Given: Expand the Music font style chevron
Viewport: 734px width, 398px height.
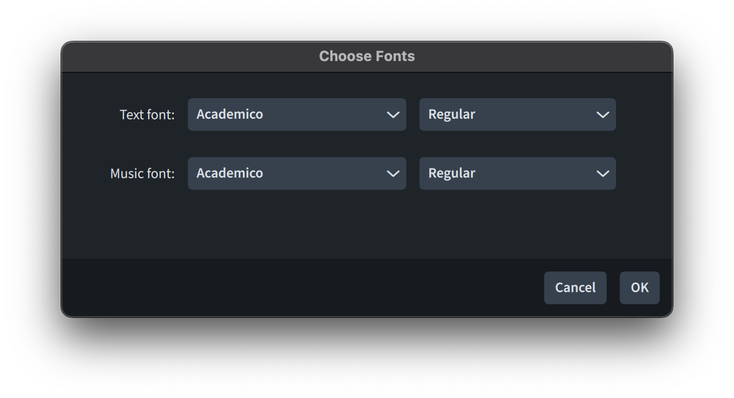Looking at the screenshot, I should (x=603, y=173).
